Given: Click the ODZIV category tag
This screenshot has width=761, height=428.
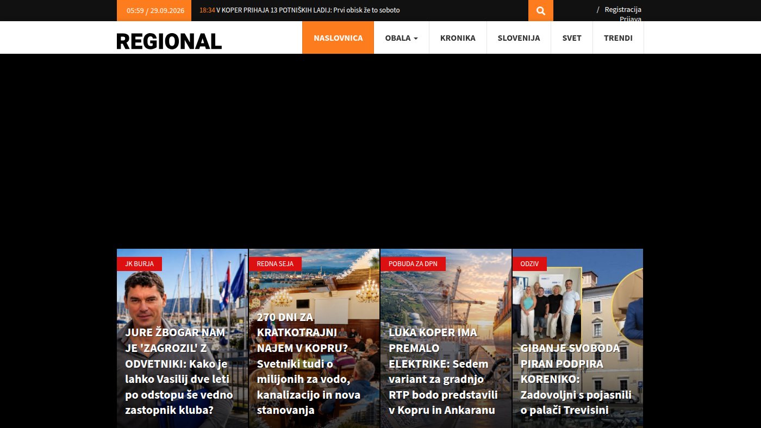Looking at the screenshot, I should point(529,264).
